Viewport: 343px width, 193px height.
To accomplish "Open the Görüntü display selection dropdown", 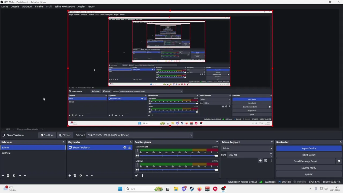I will [140, 135].
